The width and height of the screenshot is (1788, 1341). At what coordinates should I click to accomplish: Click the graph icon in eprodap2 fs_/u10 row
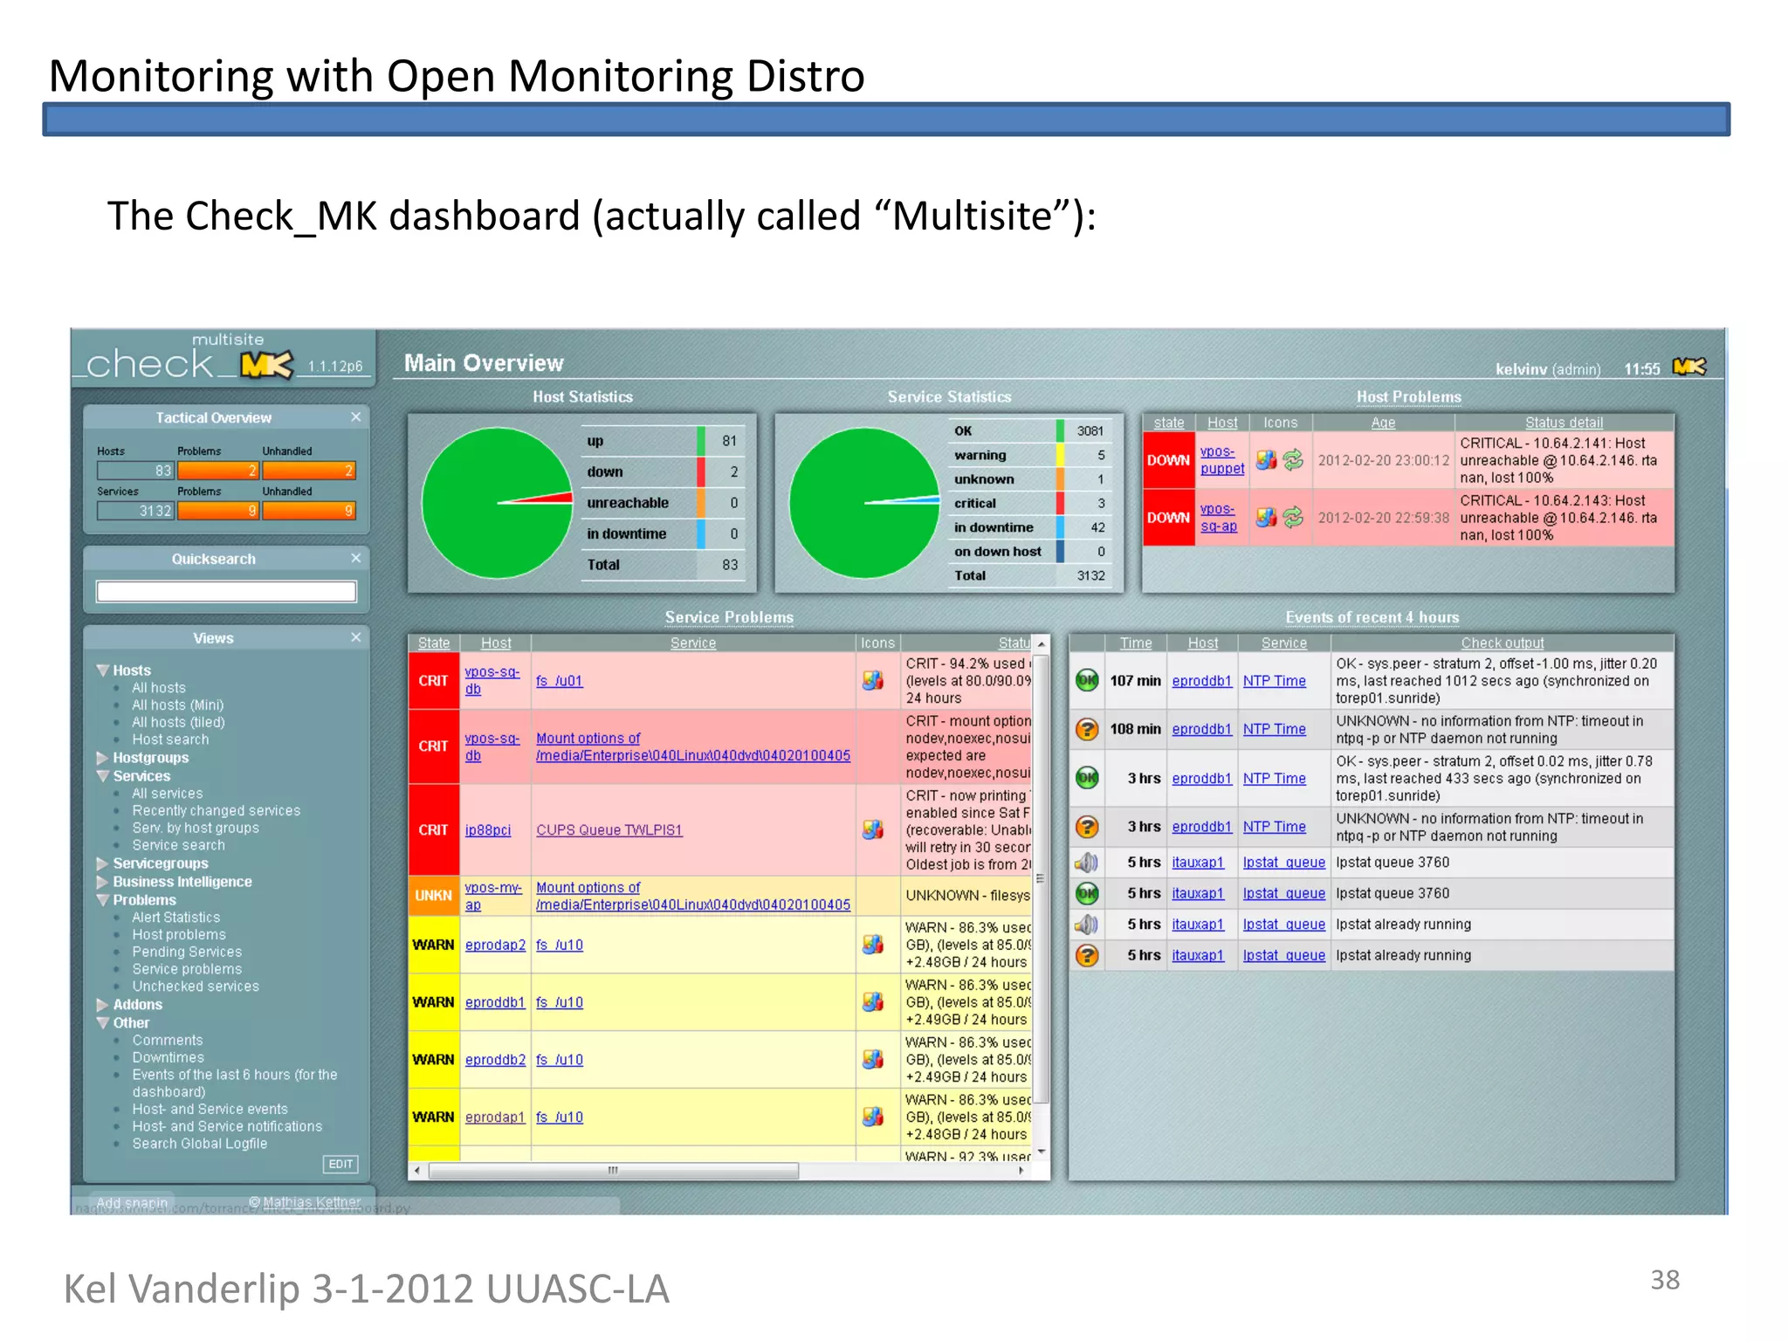[873, 945]
